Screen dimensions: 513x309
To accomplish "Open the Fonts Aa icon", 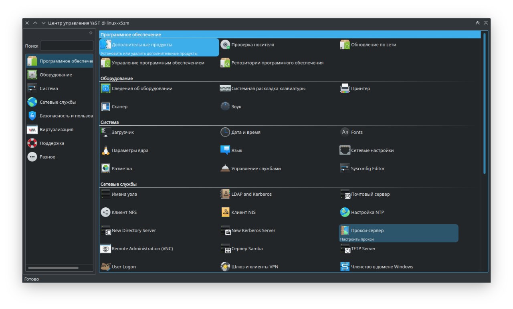I will pyautogui.click(x=345, y=132).
